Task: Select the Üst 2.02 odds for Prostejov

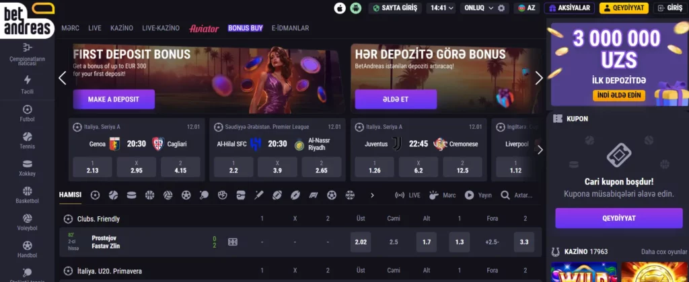Action: point(361,242)
